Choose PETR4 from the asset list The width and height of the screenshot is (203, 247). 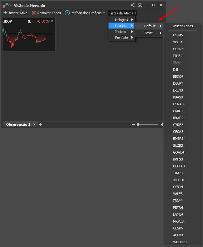178,208
